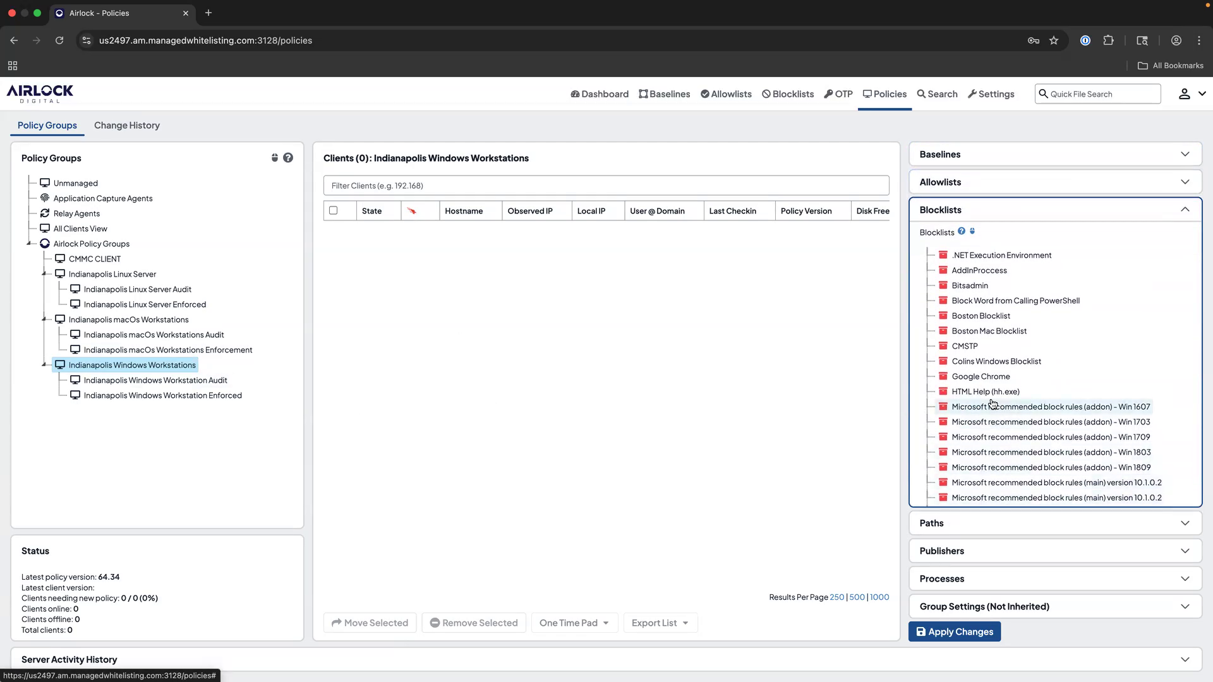Collapse the Blocklists panel chevron
This screenshot has height=682, width=1213.
pos(1186,209)
